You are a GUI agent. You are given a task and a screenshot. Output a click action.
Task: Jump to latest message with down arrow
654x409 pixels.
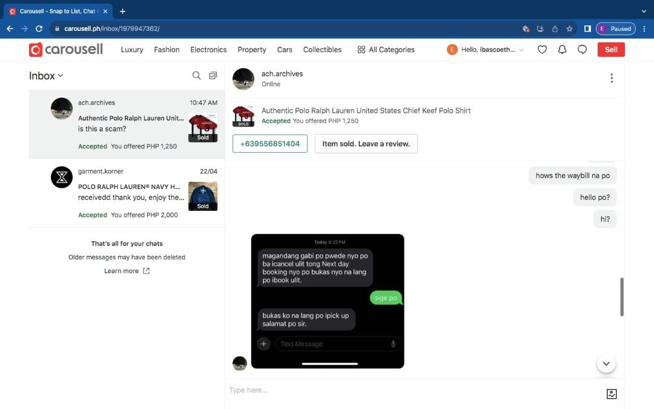606,364
